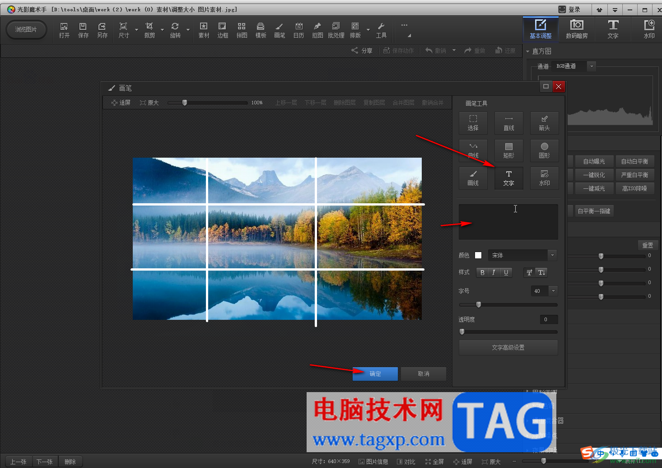The height and width of the screenshot is (468, 662).
Task: Toggle horizontal text direction button
Action: click(x=529, y=272)
